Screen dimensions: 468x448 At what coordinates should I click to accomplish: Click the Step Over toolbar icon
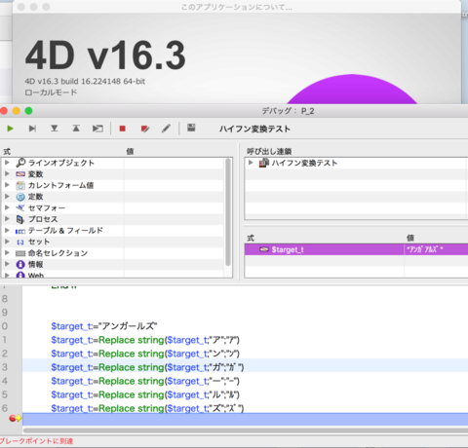(x=32, y=129)
